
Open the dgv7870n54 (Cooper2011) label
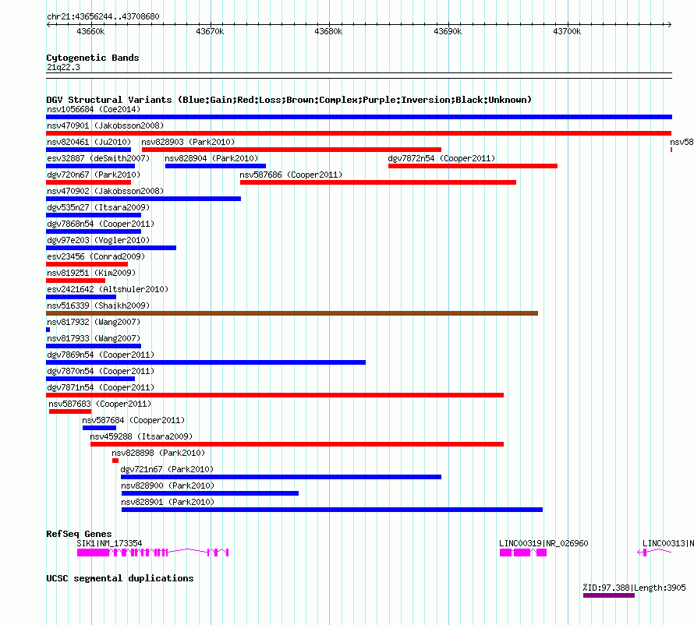tap(101, 371)
